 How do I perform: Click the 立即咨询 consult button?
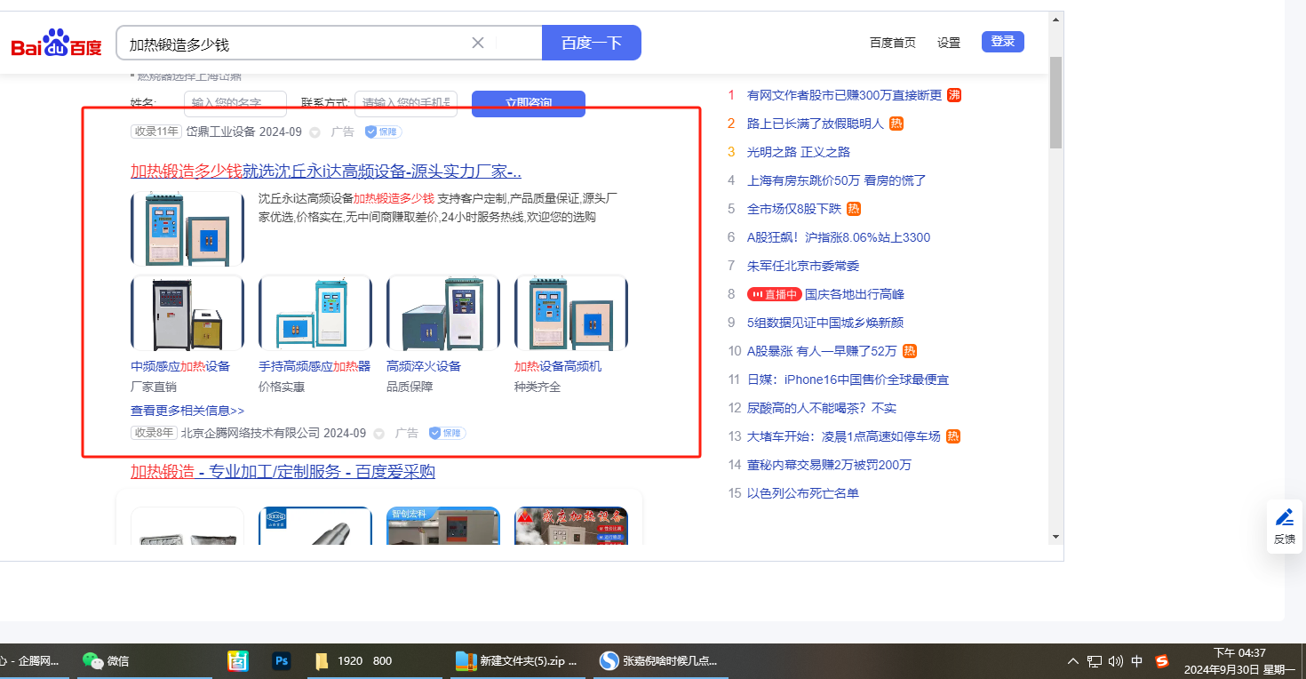[529, 103]
